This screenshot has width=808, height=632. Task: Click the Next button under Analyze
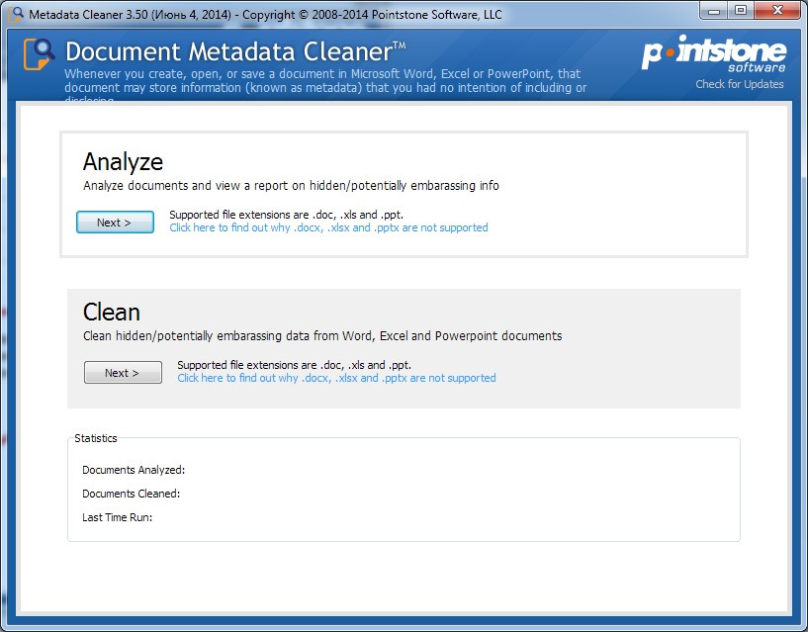(x=115, y=223)
